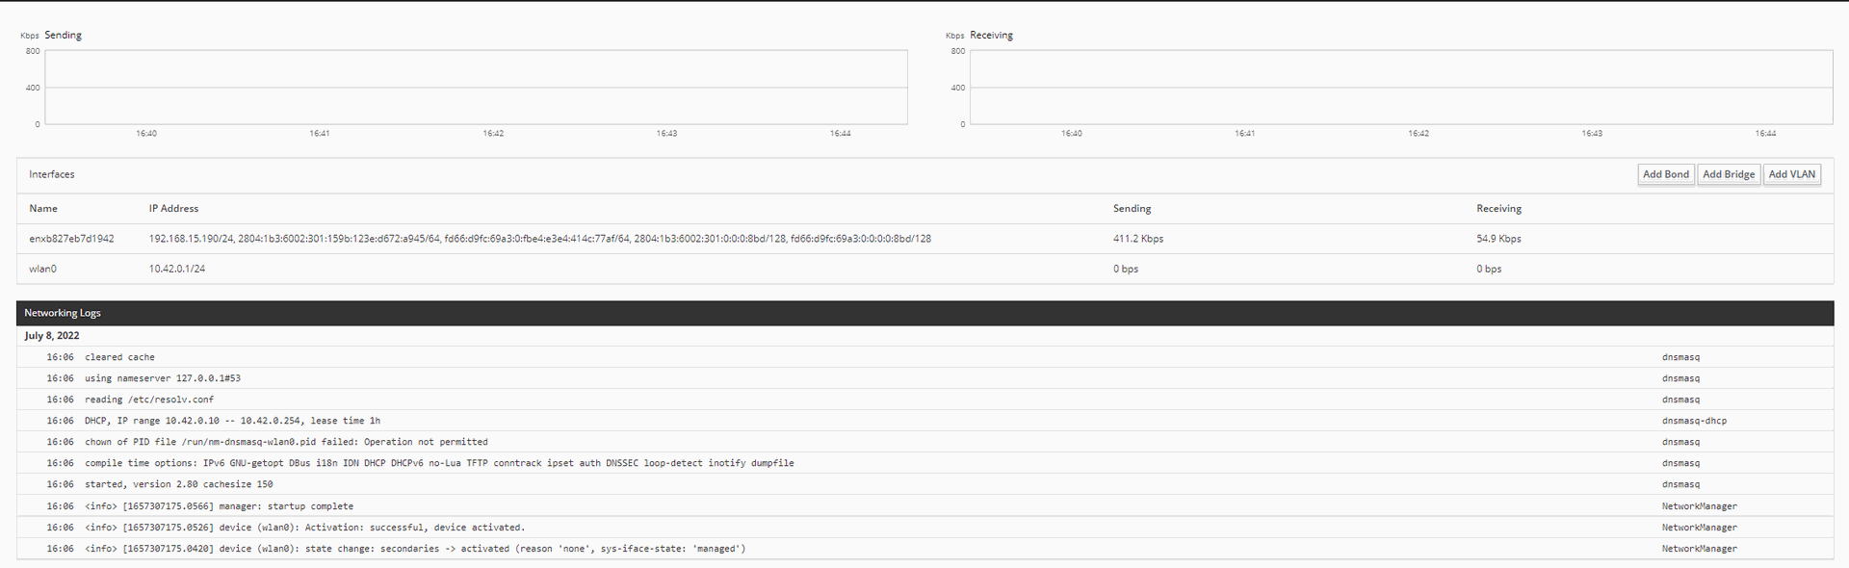This screenshot has height=568, width=1849.
Task: Select the 'reading /etc/resolv.conf' log entry
Action: [x=148, y=400]
